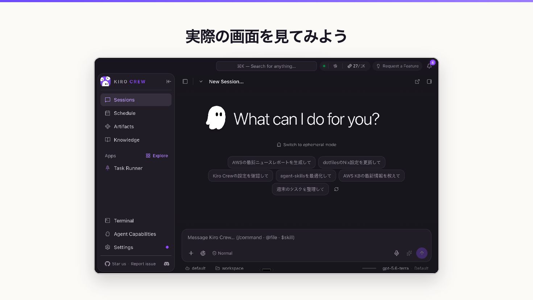Open session in external window
This screenshot has height=300, width=533.
pyautogui.click(x=417, y=82)
